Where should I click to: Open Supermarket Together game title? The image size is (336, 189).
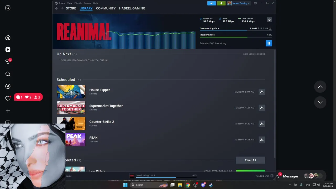(106, 106)
